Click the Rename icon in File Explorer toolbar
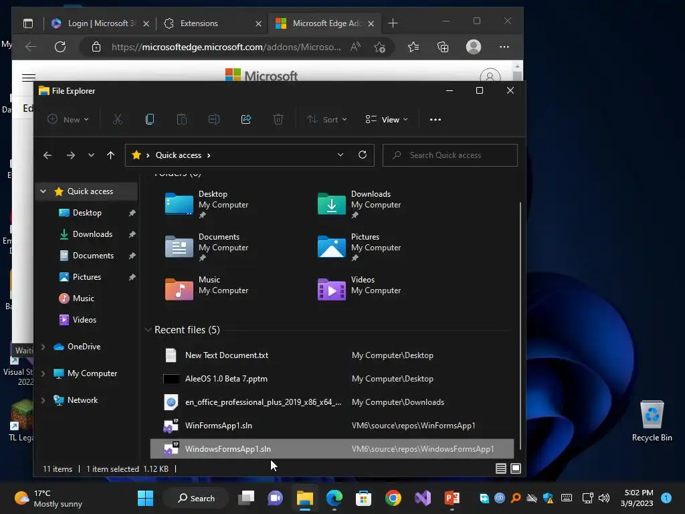This screenshot has height=514, width=685. (213, 119)
